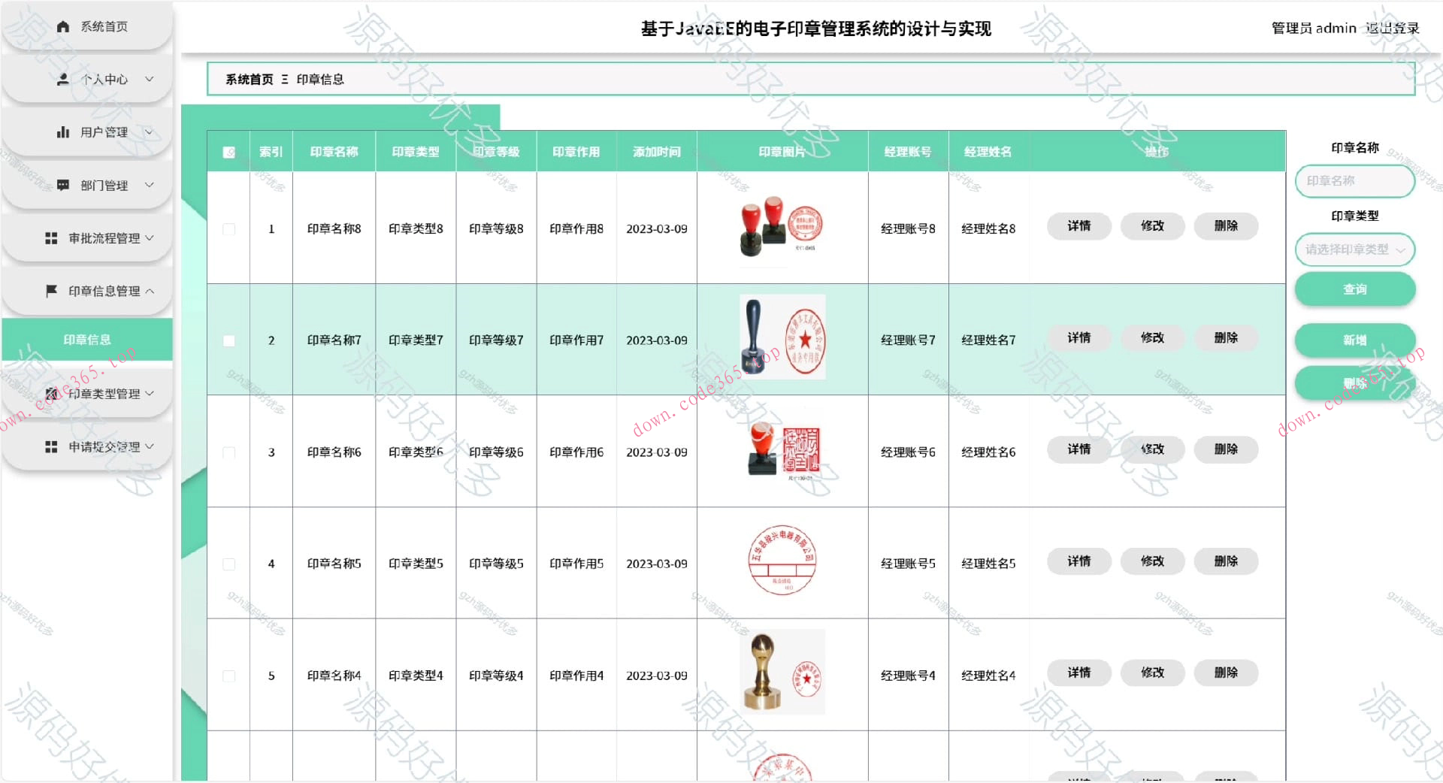1443x783 pixels.
Task: Click the flag icon next to 印章信息管理
Action: [x=51, y=291]
